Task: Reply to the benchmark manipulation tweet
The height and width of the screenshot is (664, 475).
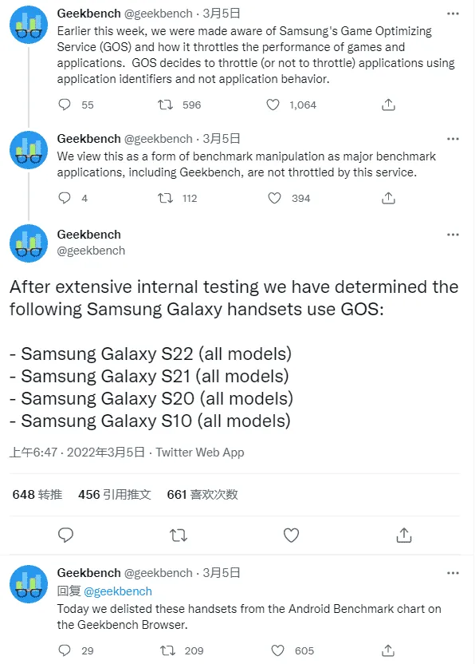Action: [x=64, y=198]
